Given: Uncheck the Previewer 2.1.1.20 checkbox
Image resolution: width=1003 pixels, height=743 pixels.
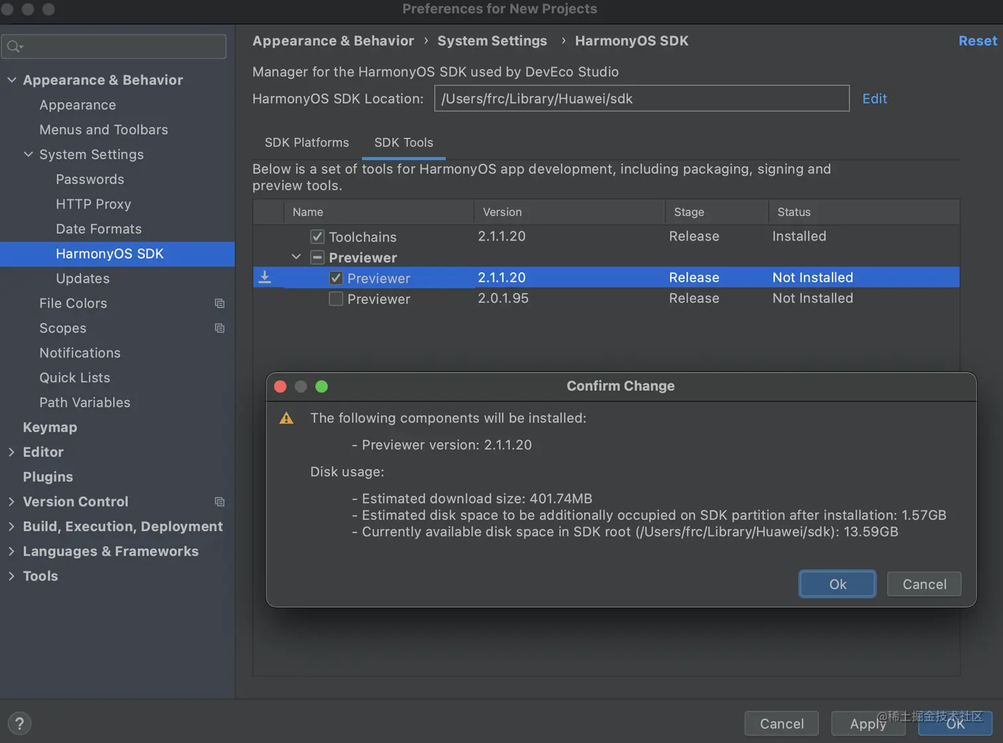Looking at the screenshot, I should (x=336, y=278).
